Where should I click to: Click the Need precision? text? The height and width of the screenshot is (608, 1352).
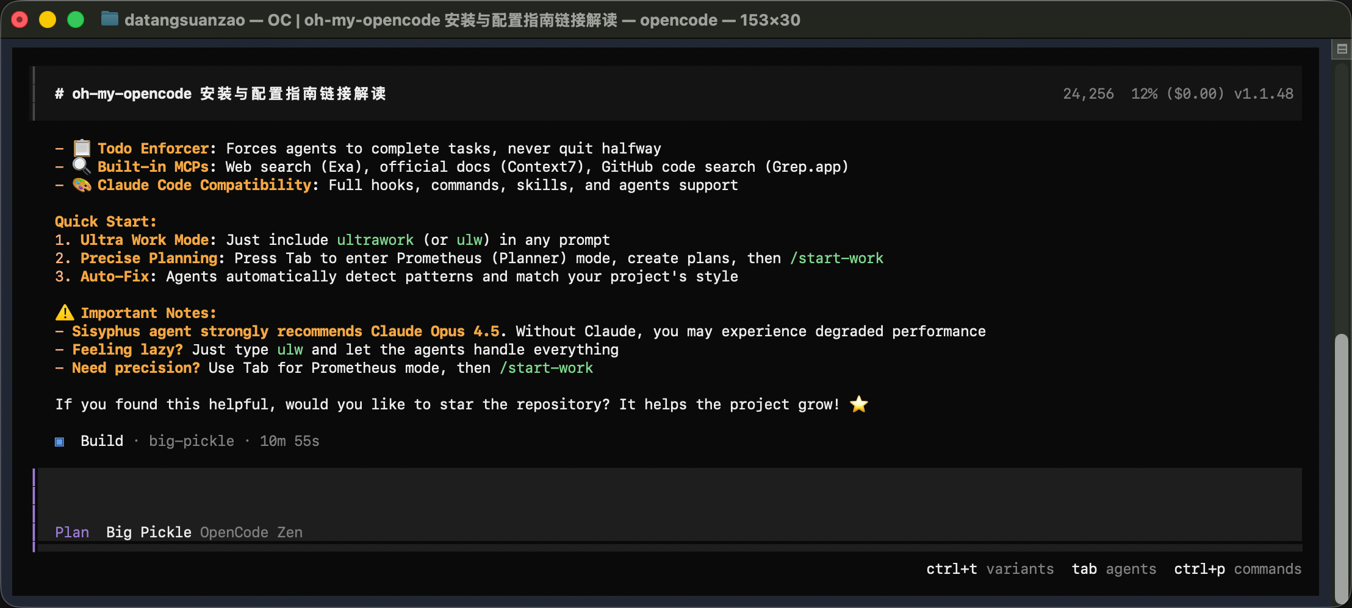(x=136, y=368)
